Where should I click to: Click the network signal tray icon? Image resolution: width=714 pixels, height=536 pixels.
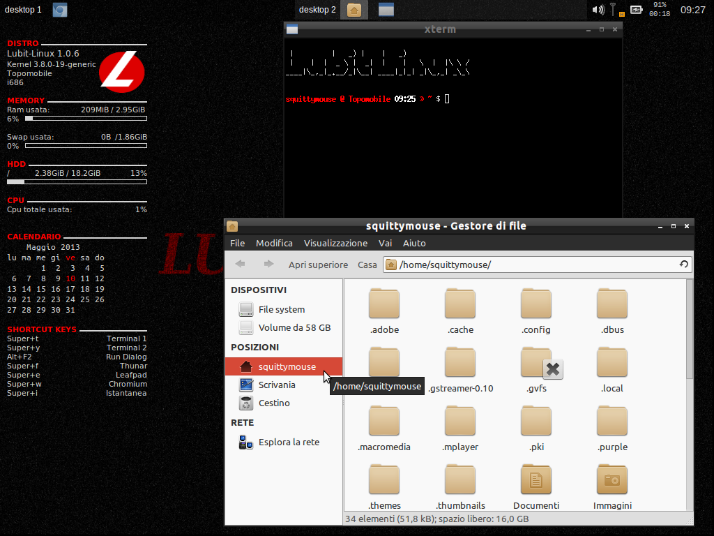tap(614, 10)
